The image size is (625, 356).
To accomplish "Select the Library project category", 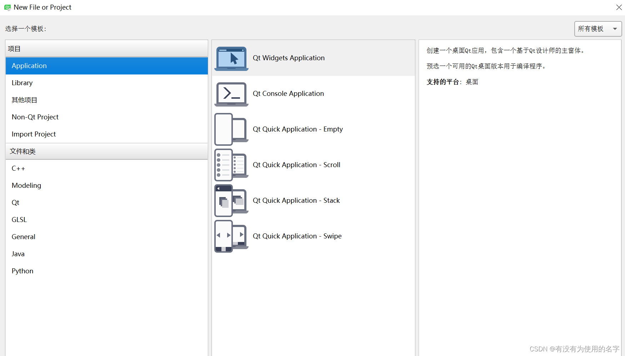I will [107, 83].
